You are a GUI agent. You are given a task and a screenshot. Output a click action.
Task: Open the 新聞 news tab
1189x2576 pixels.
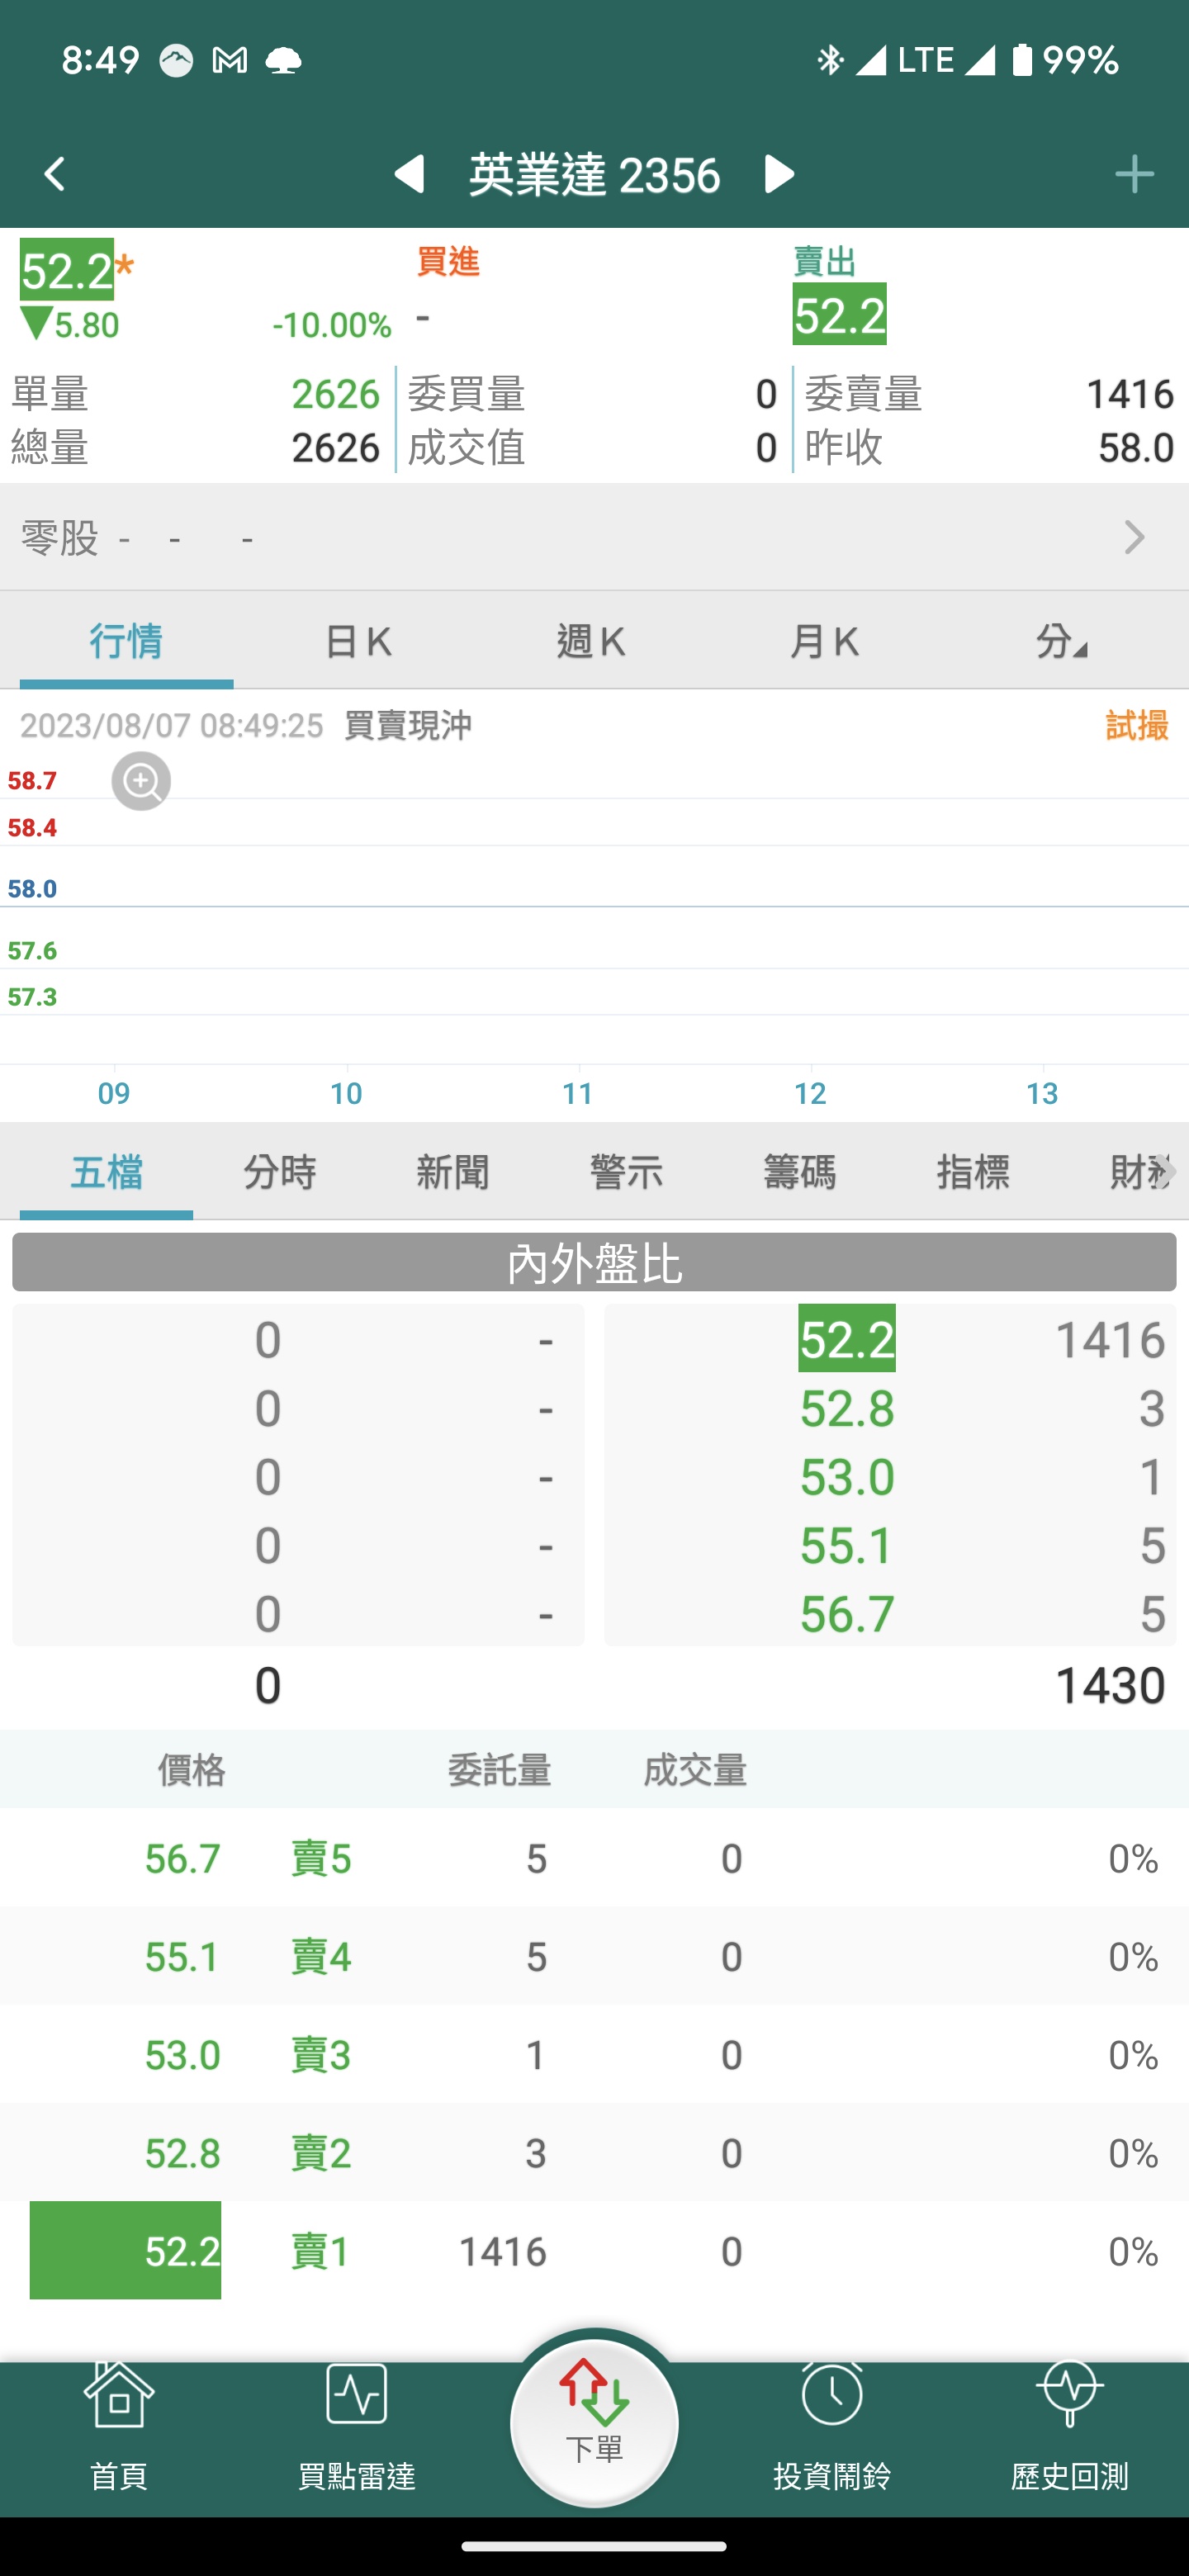[453, 1171]
